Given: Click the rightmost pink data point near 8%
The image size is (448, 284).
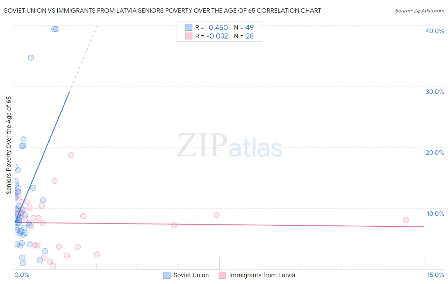Looking at the screenshot, I should click(x=406, y=220).
